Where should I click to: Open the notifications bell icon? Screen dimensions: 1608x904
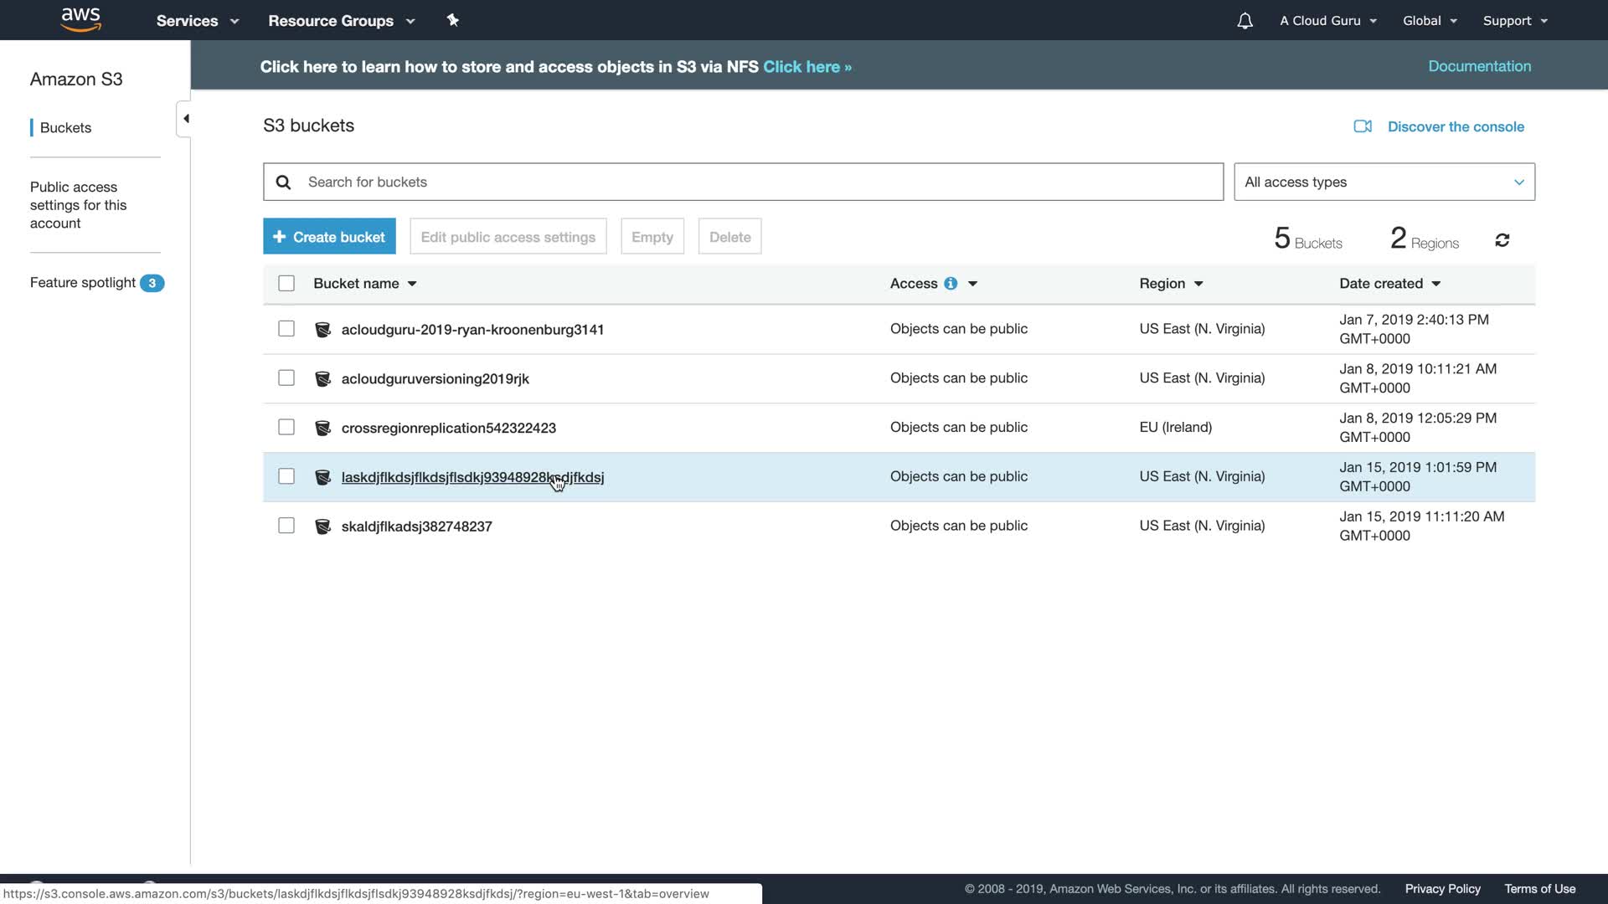pos(1245,21)
